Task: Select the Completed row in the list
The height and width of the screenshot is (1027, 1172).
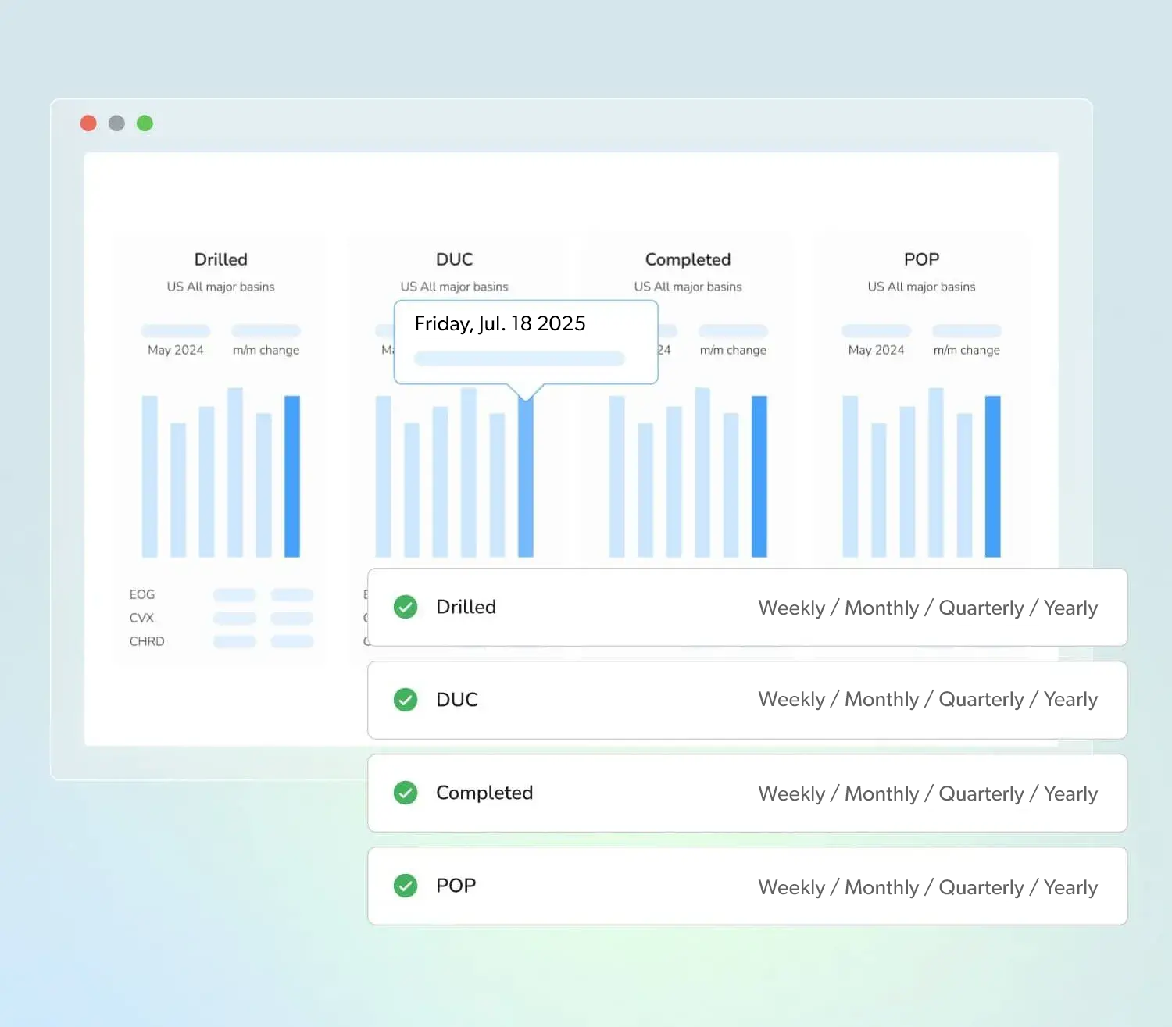Action: click(747, 793)
